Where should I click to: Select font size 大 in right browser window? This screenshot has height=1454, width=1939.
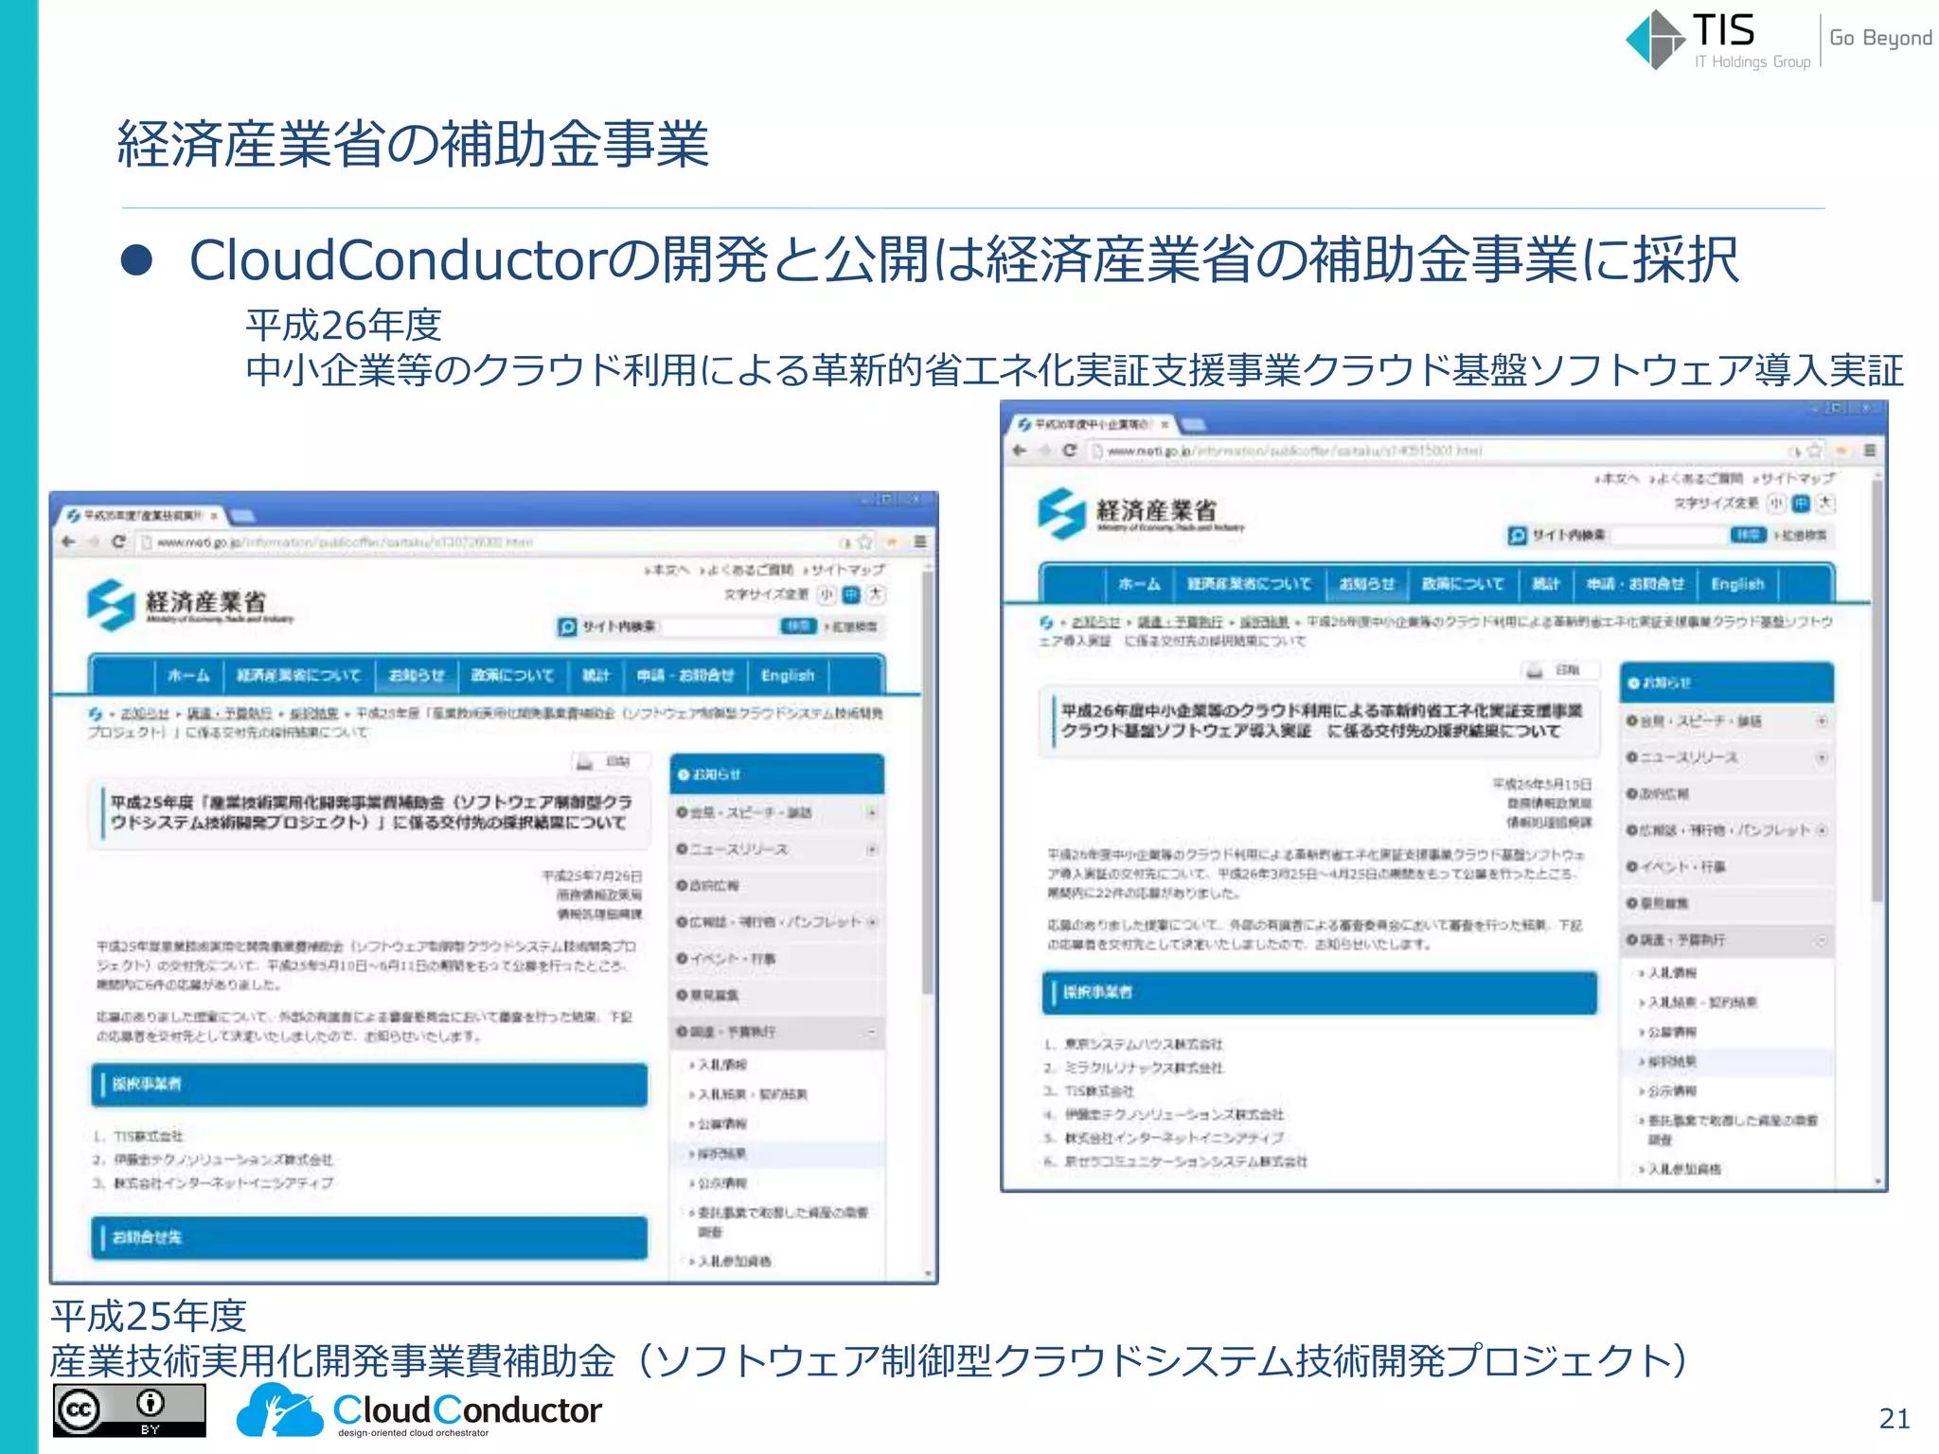pyautogui.click(x=1825, y=503)
